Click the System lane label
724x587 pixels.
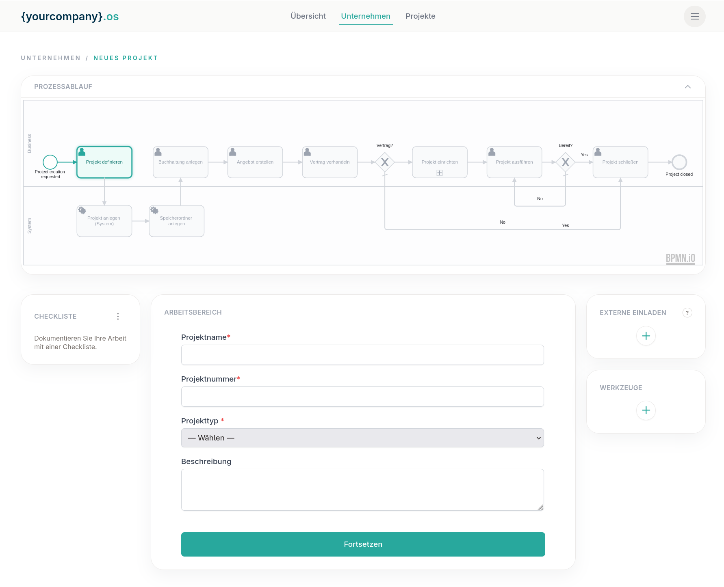tap(29, 226)
